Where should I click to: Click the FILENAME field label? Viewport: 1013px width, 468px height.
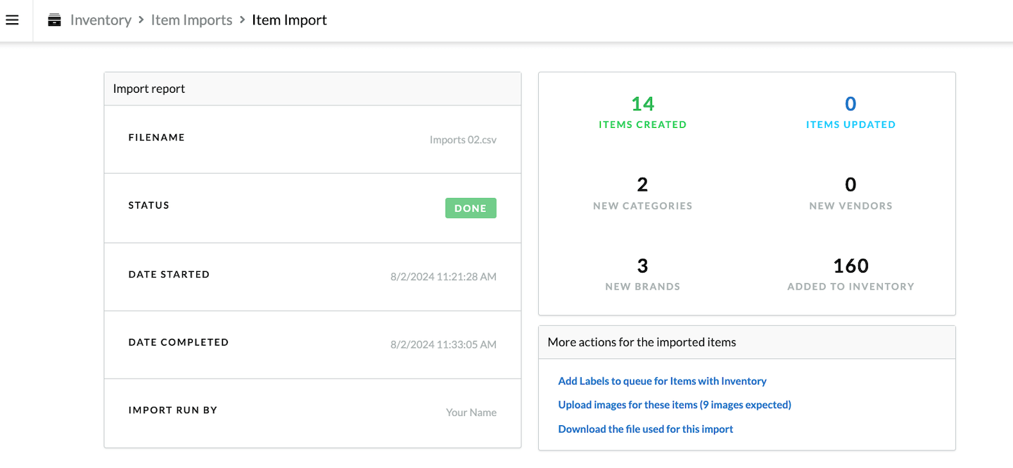click(156, 138)
